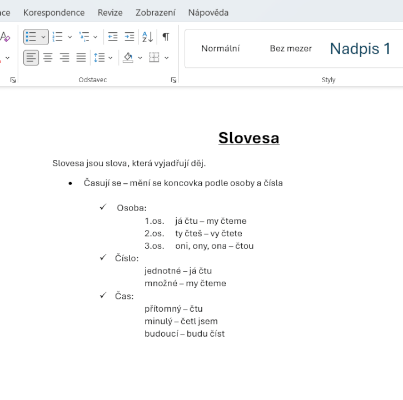Click the sentence 'Slovesa jsou slova'
The height and width of the screenshot is (400, 403).
point(130,163)
